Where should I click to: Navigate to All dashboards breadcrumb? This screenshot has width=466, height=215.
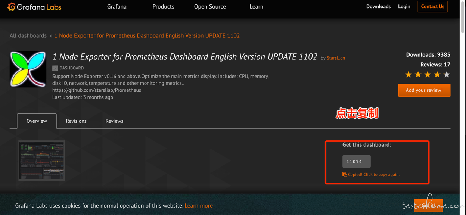(x=28, y=36)
